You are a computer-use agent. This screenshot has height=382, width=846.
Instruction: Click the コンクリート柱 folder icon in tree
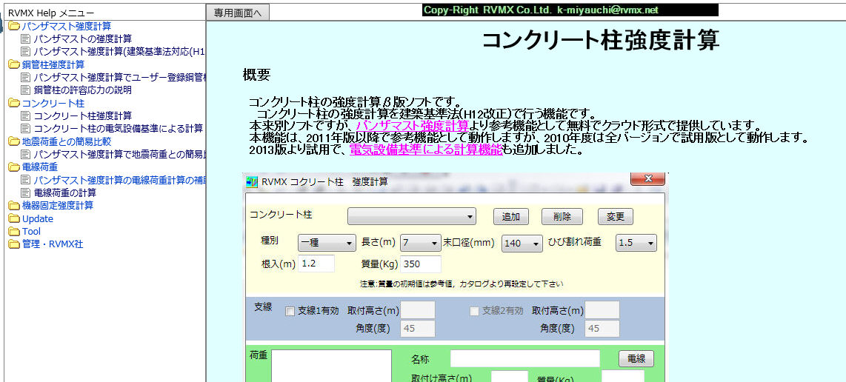click(x=14, y=104)
